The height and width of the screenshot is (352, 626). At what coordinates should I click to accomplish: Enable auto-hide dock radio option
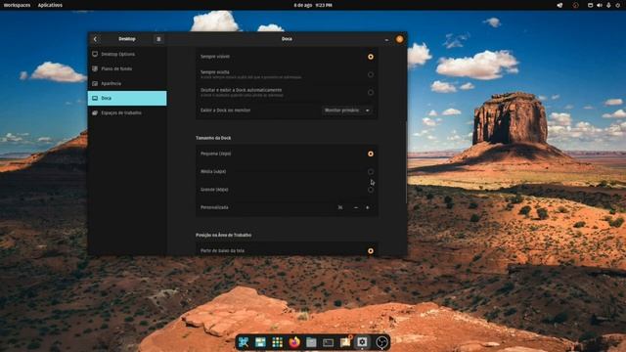371,93
